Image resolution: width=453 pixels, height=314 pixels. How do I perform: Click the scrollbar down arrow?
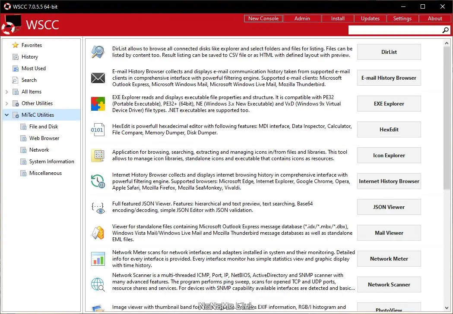coord(447,308)
